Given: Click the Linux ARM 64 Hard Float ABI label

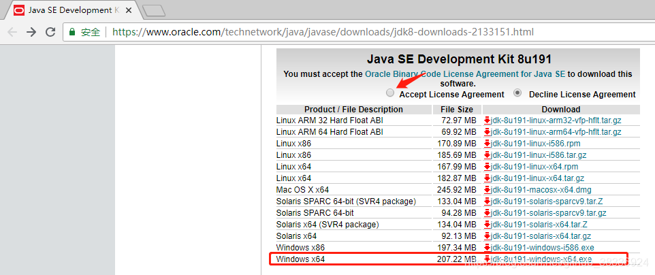Looking at the screenshot, I should point(330,132).
